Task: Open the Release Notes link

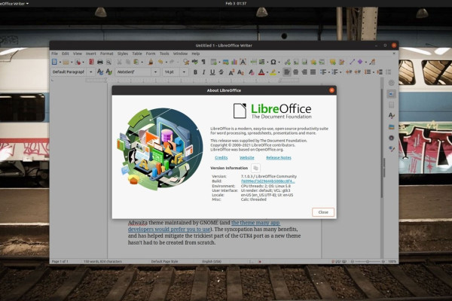Action: click(x=279, y=157)
